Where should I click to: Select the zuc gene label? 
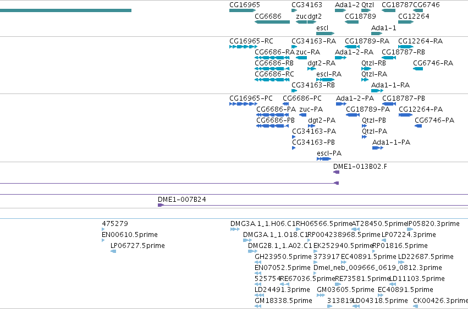click(301, 16)
